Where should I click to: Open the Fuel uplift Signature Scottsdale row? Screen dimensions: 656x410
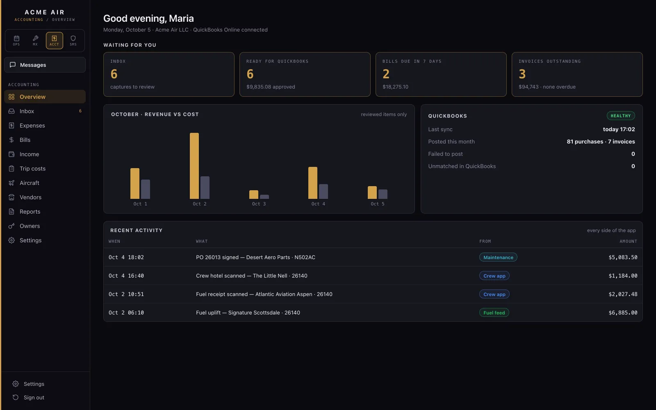pos(373,312)
